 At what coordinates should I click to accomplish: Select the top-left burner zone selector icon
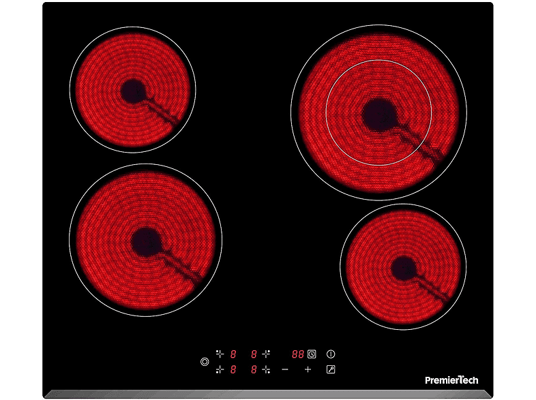(219, 354)
